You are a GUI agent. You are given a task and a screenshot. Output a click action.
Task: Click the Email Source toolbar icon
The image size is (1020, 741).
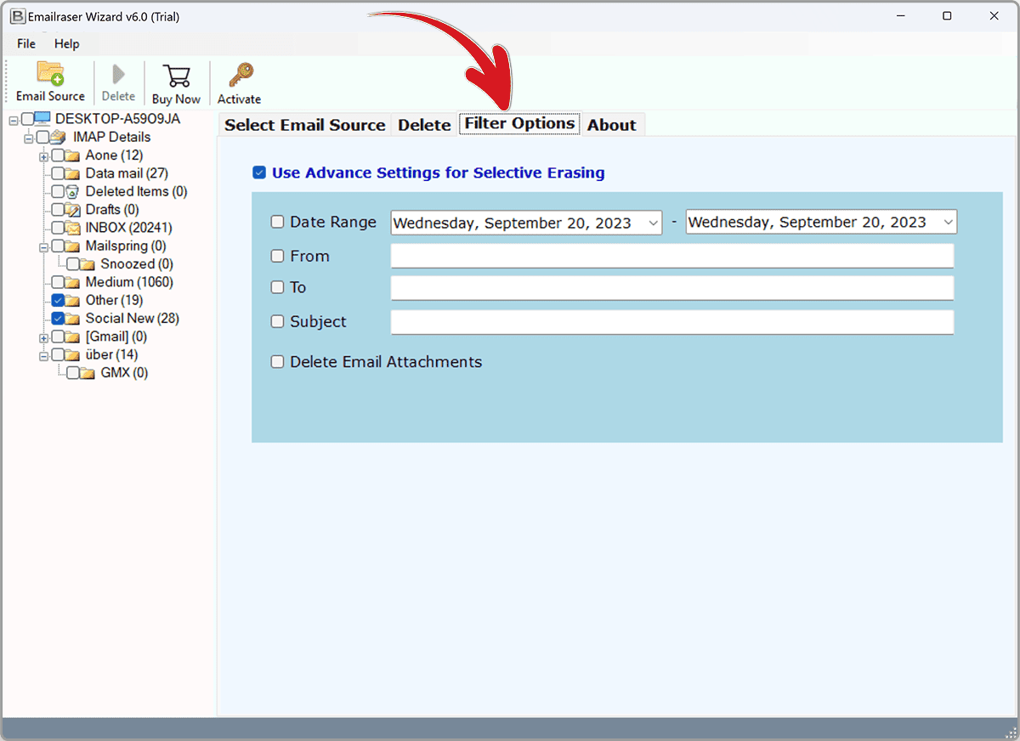pyautogui.click(x=50, y=74)
